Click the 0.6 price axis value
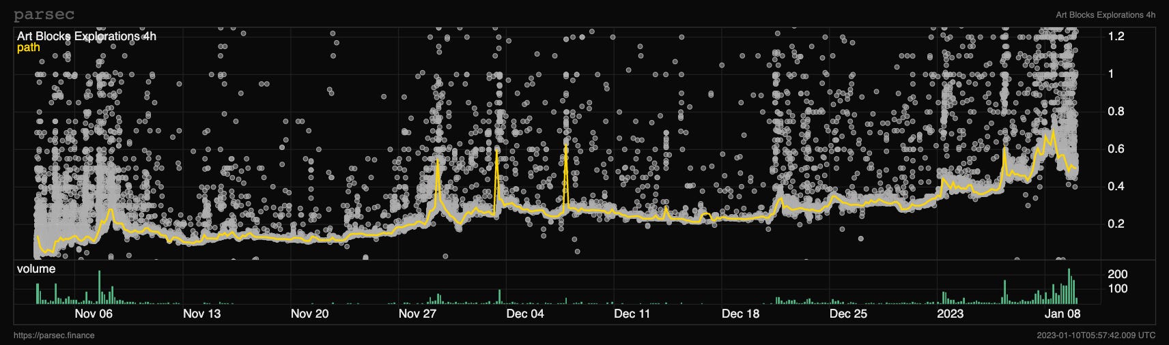 1116,149
